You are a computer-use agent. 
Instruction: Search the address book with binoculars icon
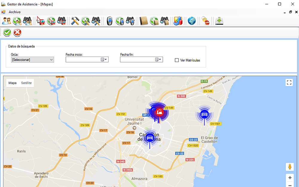[164, 21]
